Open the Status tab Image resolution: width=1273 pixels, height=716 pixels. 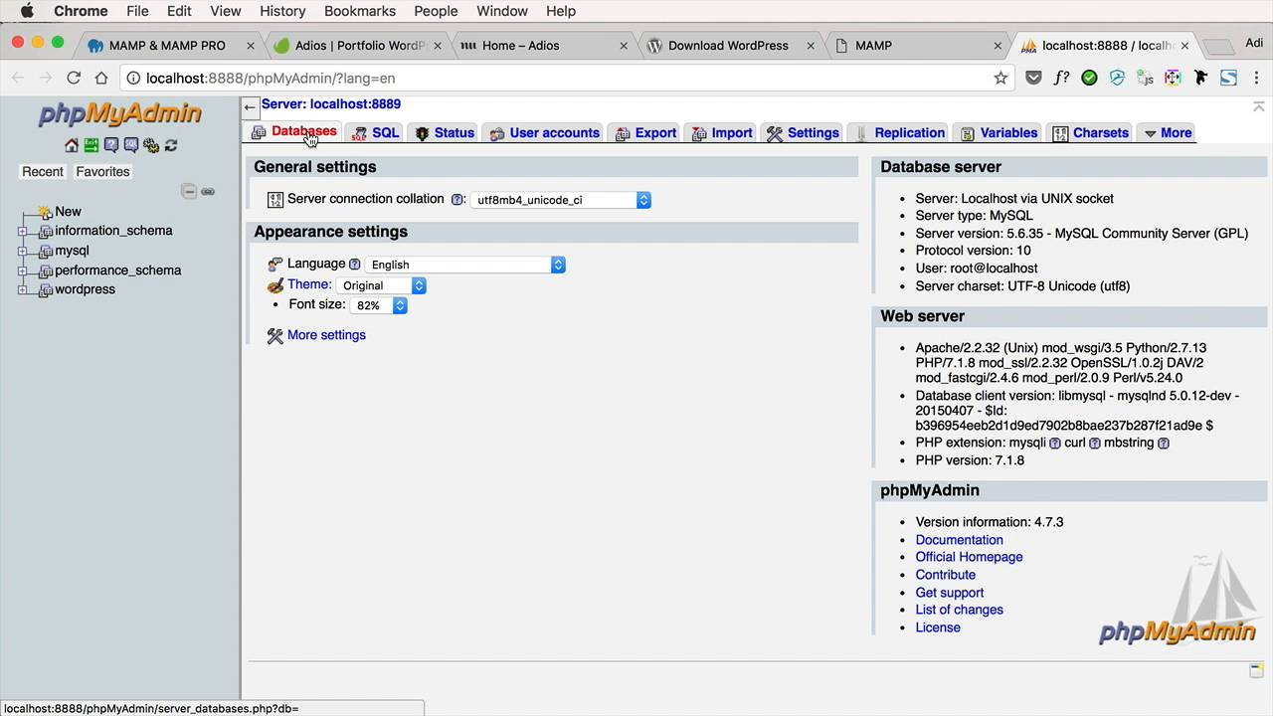tap(445, 133)
